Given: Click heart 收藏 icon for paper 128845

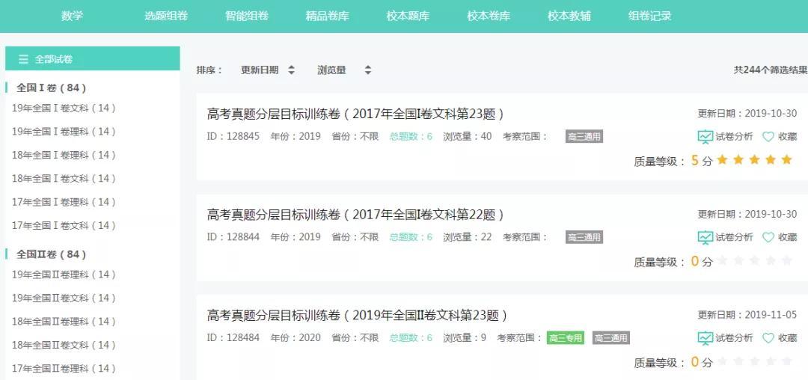Looking at the screenshot, I should click(768, 137).
